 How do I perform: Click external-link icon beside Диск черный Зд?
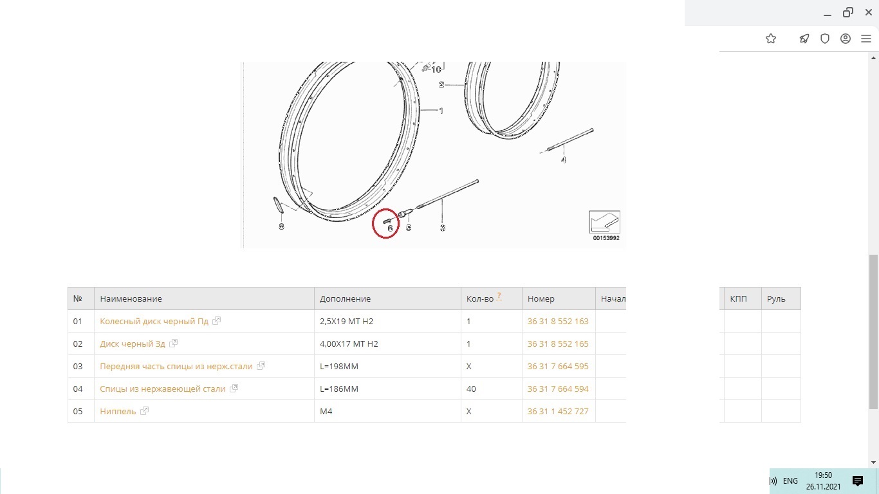click(x=174, y=343)
